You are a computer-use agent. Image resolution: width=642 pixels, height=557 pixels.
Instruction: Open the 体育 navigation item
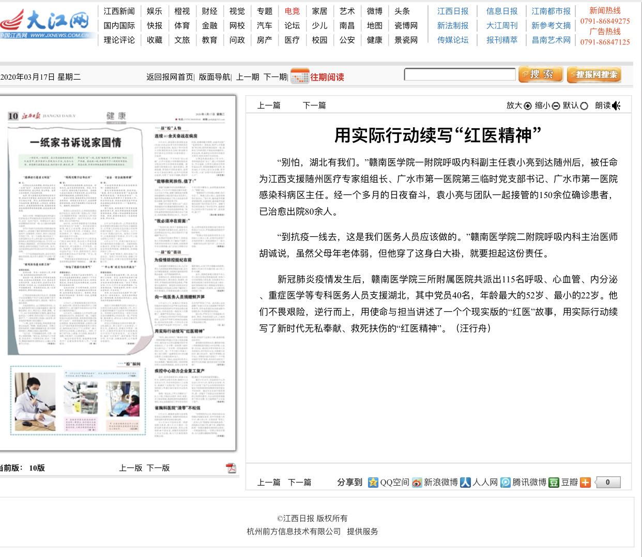point(182,25)
